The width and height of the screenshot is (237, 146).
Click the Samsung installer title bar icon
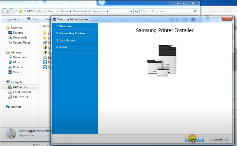[54, 19]
